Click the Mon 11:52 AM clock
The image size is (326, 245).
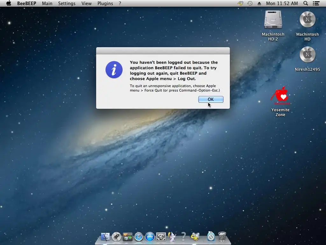point(282,3)
